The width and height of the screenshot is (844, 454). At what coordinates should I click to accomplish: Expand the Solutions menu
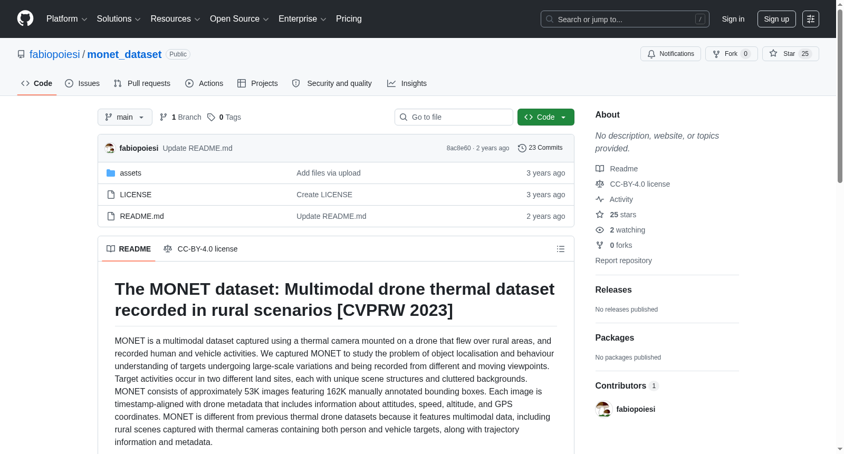coord(119,19)
